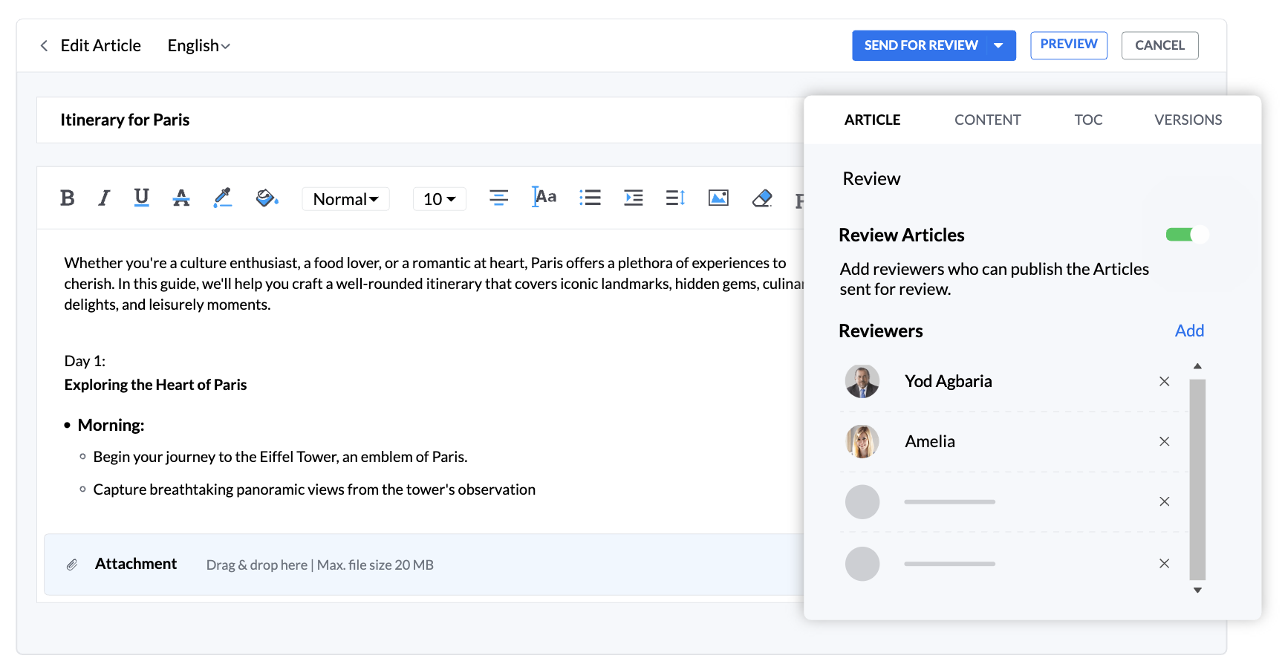
Task: Open the font color picker
Action: coord(181,198)
